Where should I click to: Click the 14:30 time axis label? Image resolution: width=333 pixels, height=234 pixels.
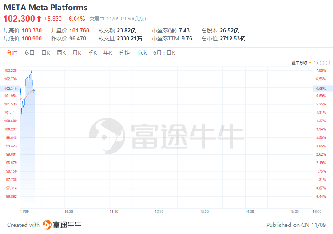pos(250,212)
